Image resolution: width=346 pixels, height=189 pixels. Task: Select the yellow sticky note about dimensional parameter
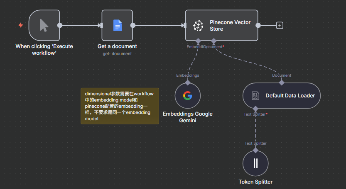pos(120,106)
